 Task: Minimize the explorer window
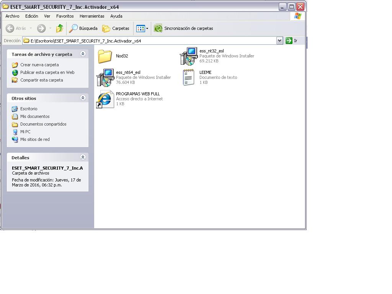pyautogui.click(x=282, y=7)
